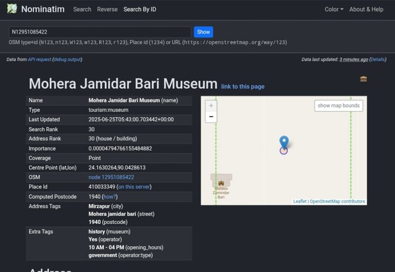Click the circle marker under the pin
395x272 pixels.
(x=284, y=151)
